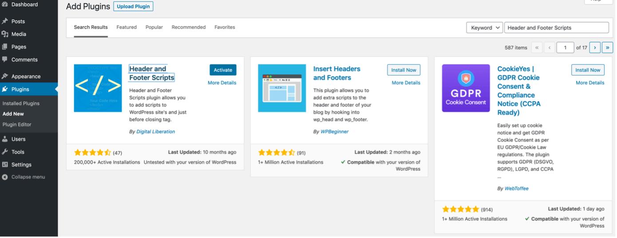Click the Appearance paintbrush icon

(x=5, y=76)
